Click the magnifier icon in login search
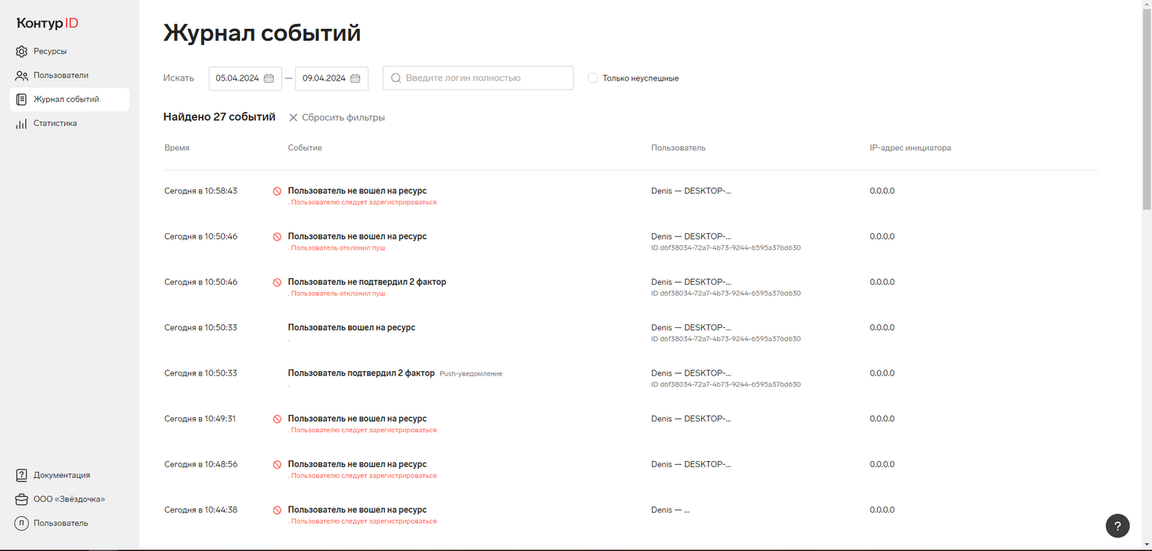The image size is (1152, 551). coord(396,78)
